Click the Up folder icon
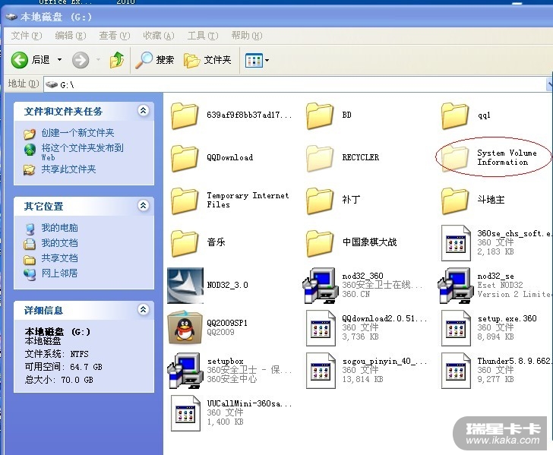 tap(117, 59)
